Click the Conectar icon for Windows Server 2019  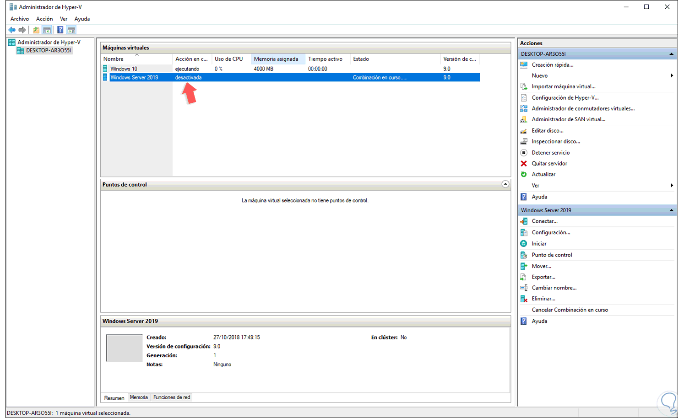(x=524, y=221)
